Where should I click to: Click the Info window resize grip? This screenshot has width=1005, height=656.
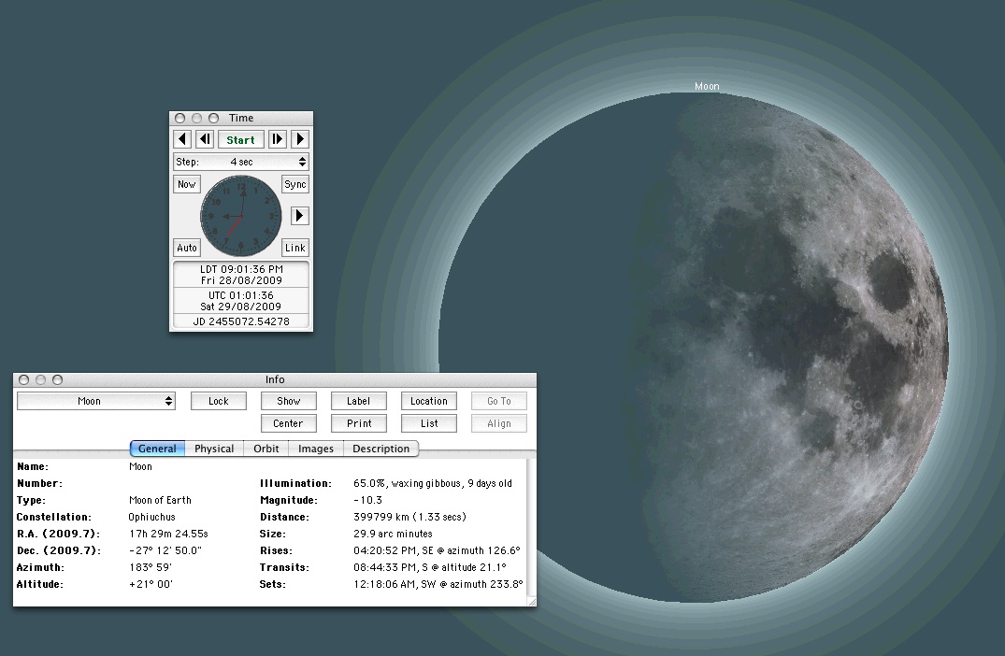click(531, 601)
